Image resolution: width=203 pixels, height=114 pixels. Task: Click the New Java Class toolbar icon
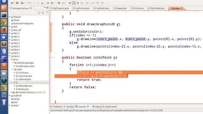52,3
